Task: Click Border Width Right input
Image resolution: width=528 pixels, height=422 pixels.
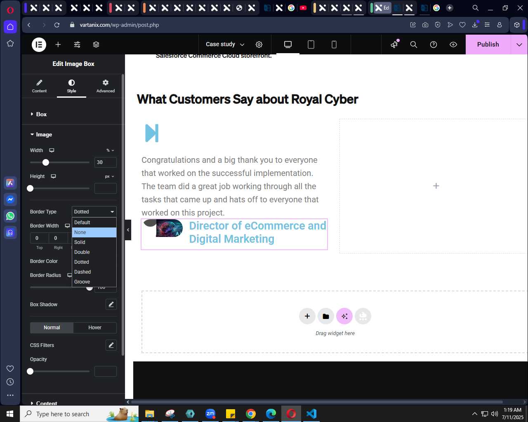Action: click(59, 238)
